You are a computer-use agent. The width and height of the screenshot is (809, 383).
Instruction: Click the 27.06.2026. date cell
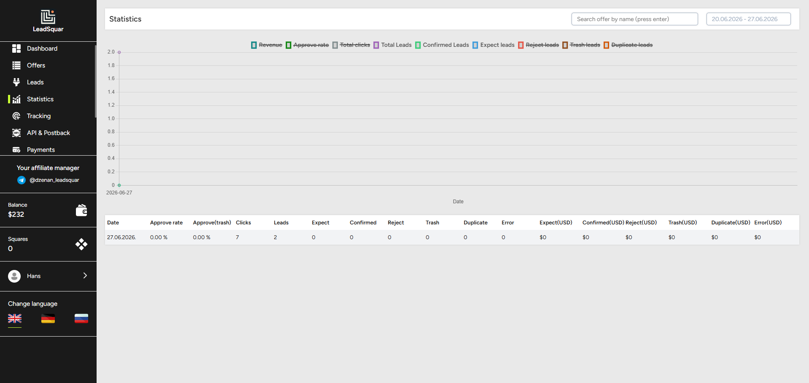pos(121,237)
